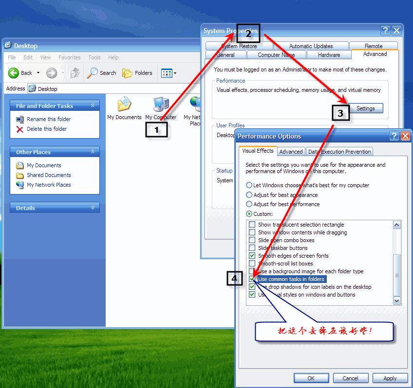The width and height of the screenshot is (413, 388).
Task: Click the System Properties help question mark
Action: 385,31
